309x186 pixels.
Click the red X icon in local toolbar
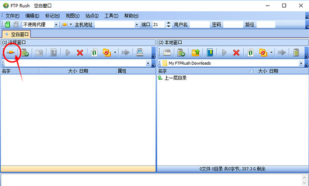(236, 52)
